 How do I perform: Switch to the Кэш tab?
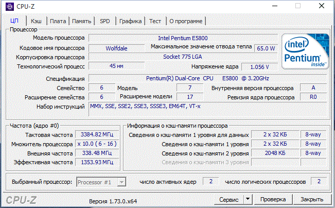36,21
